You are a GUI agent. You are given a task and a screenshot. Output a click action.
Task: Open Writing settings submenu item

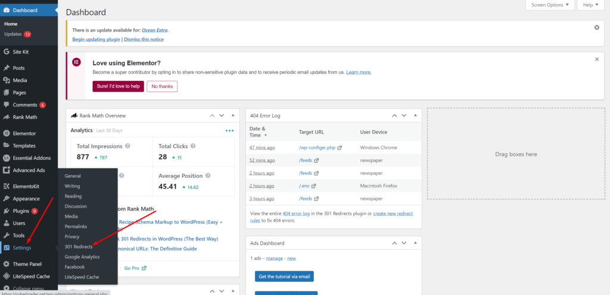click(72, 186)
